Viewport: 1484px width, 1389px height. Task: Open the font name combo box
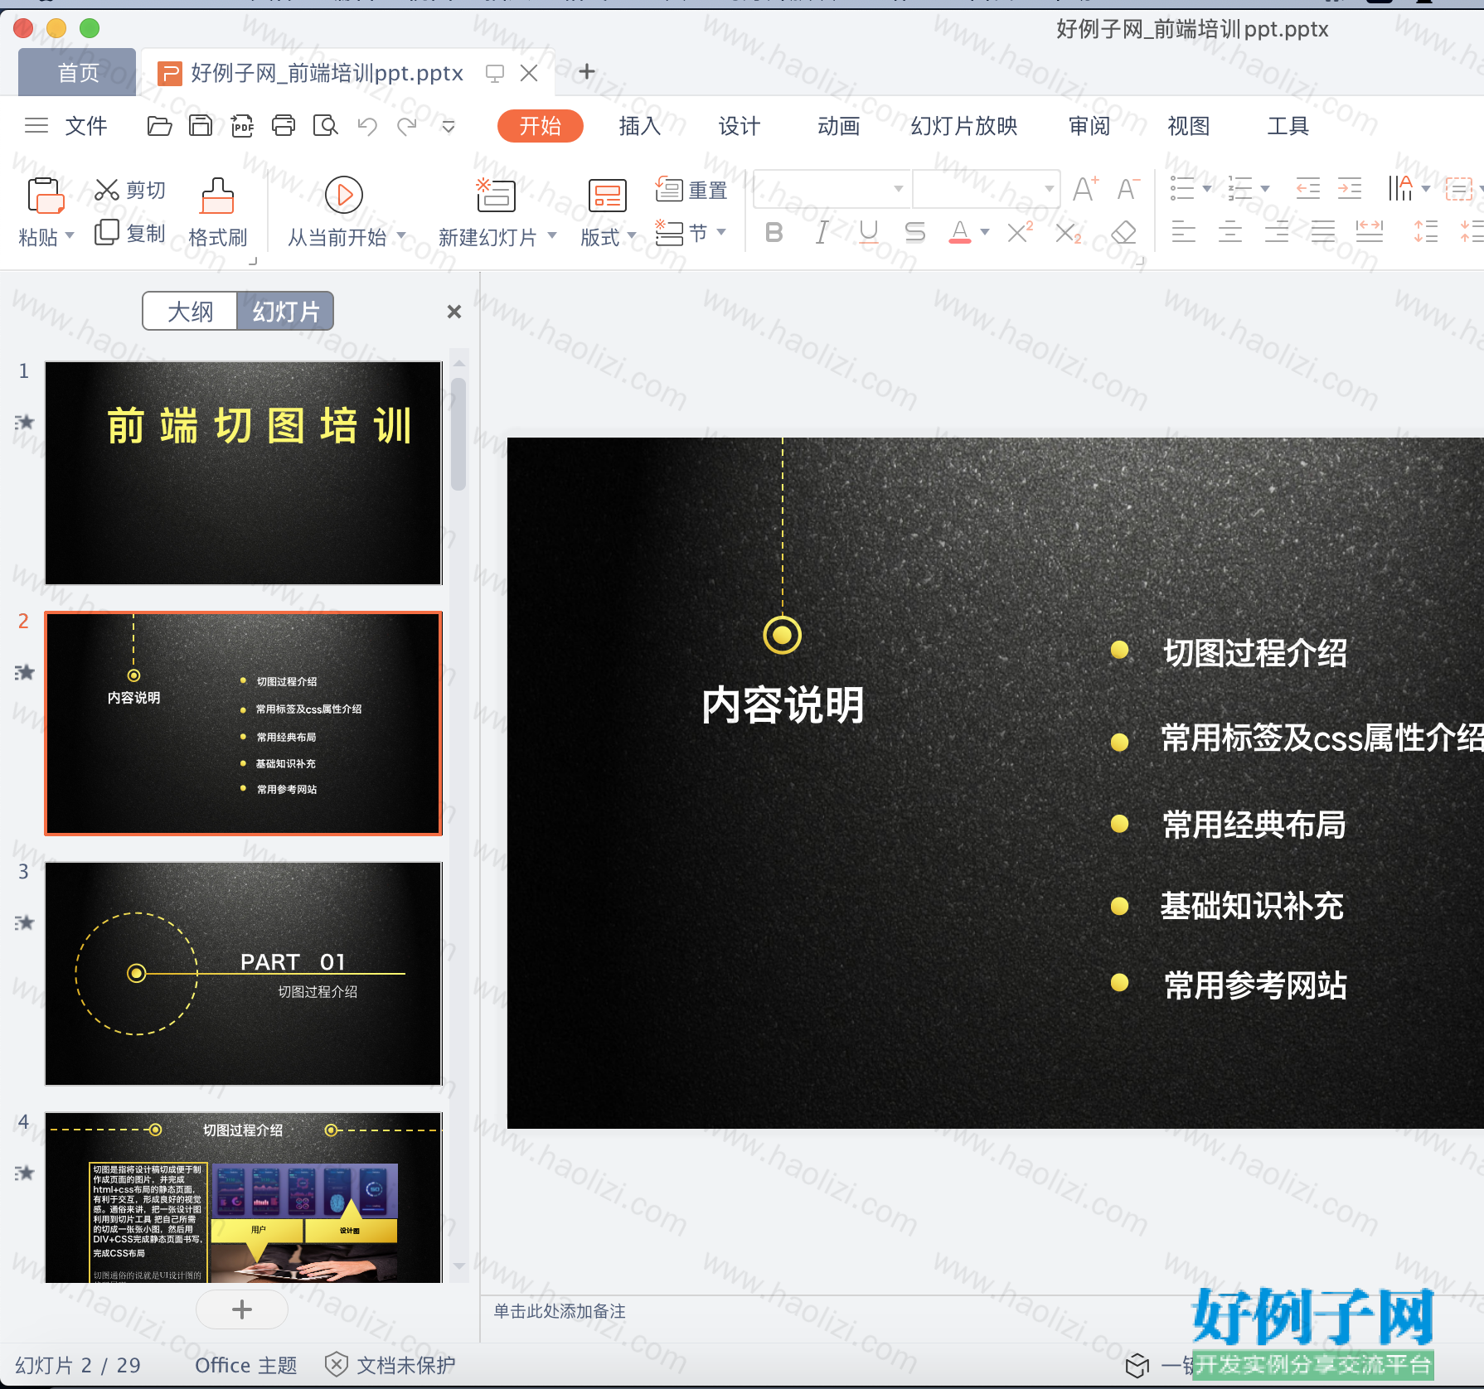(x=832, y=189)
